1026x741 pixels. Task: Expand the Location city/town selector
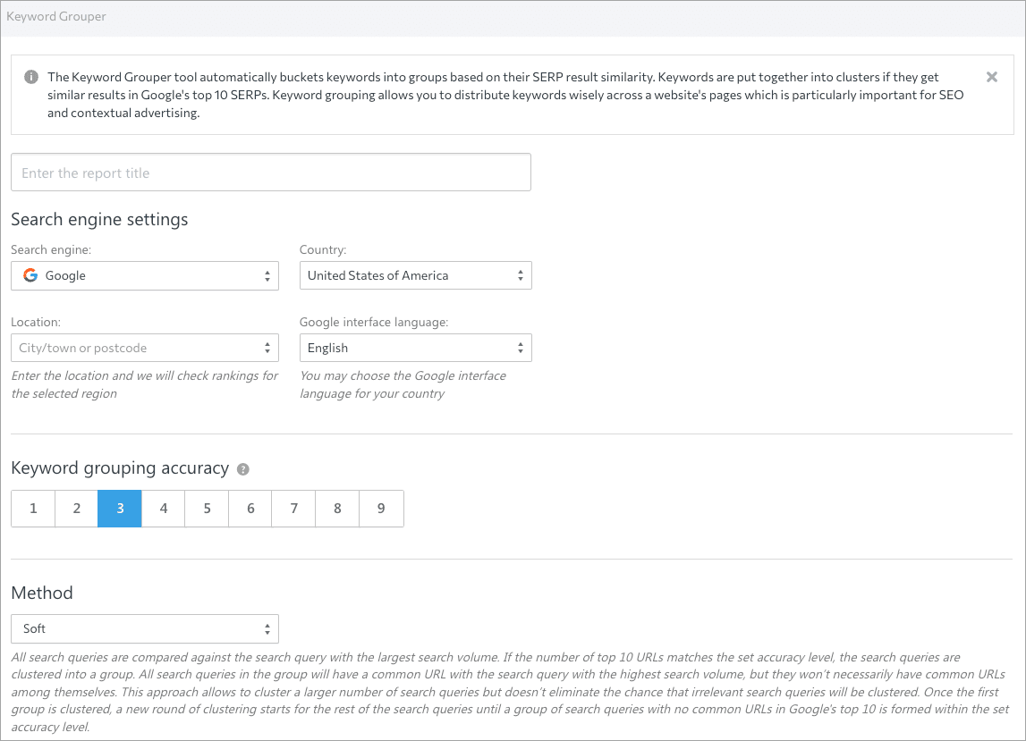145,348
